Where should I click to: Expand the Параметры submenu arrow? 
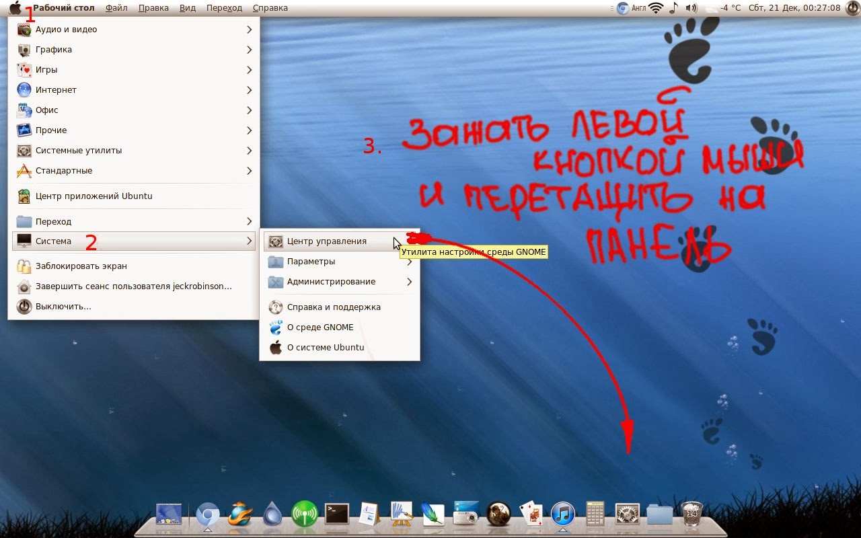[409, 262]
